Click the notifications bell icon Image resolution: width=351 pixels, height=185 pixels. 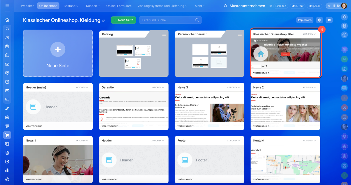pyautogui.click(x=344, y=17)
